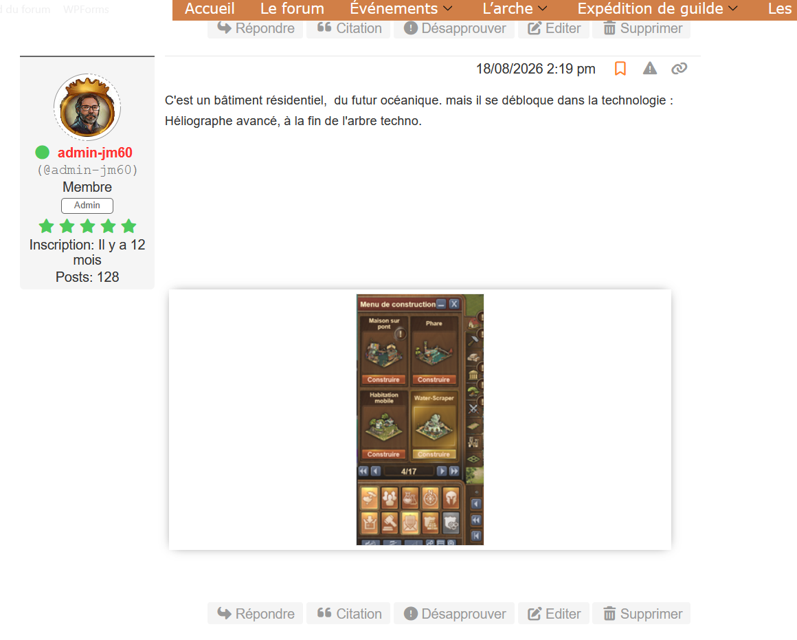Image resolution: width=797 pixels, height=640 pixels.
Task: Expand the Expédition de guilde dropdown
Action: click(x=658, y=9)
